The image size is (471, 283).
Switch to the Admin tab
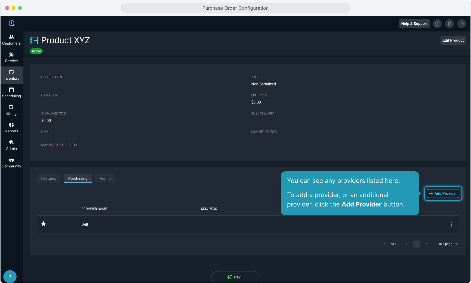click(105, 178)
